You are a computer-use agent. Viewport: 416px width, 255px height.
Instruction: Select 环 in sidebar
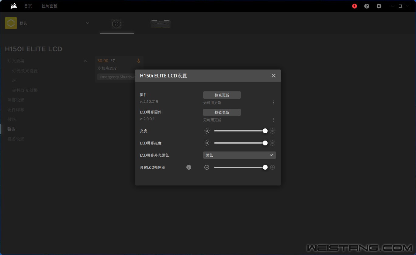coord(14,80)
